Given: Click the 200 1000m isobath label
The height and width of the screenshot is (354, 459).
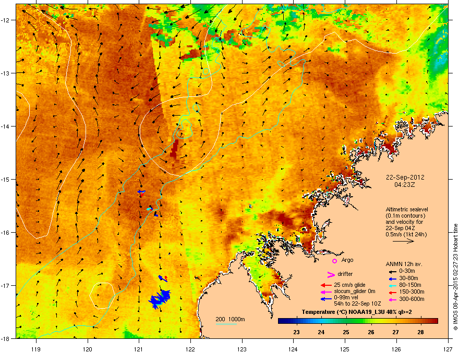Looking at the screenshot, I should pyautogui.click(x=230, y=319).
